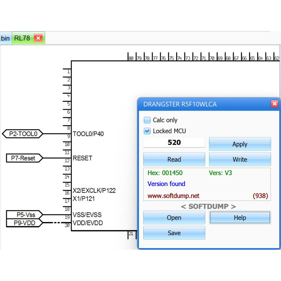The height and width of the screenshot is (281, 281).
Task: Click the P7-Reset connector label
Action: click(24, 158)
